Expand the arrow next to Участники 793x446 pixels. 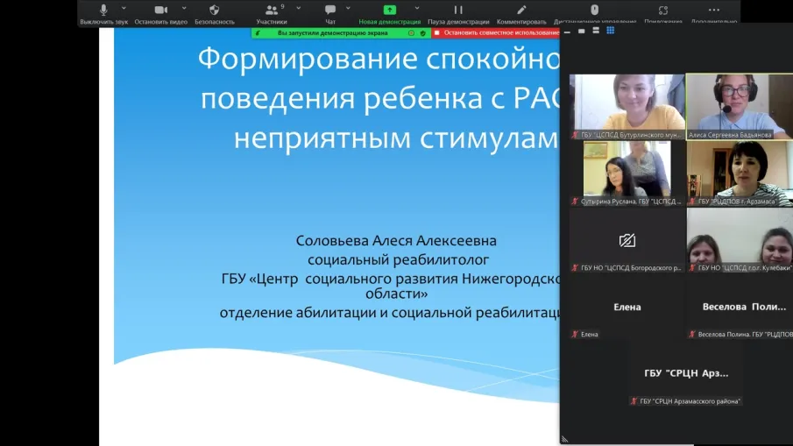pos(299,9)
